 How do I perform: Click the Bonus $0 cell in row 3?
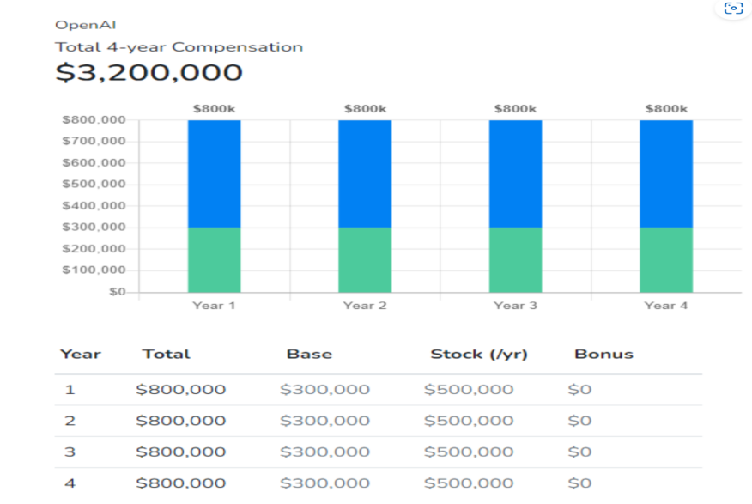pyautogui.click(x=579, y=452)
